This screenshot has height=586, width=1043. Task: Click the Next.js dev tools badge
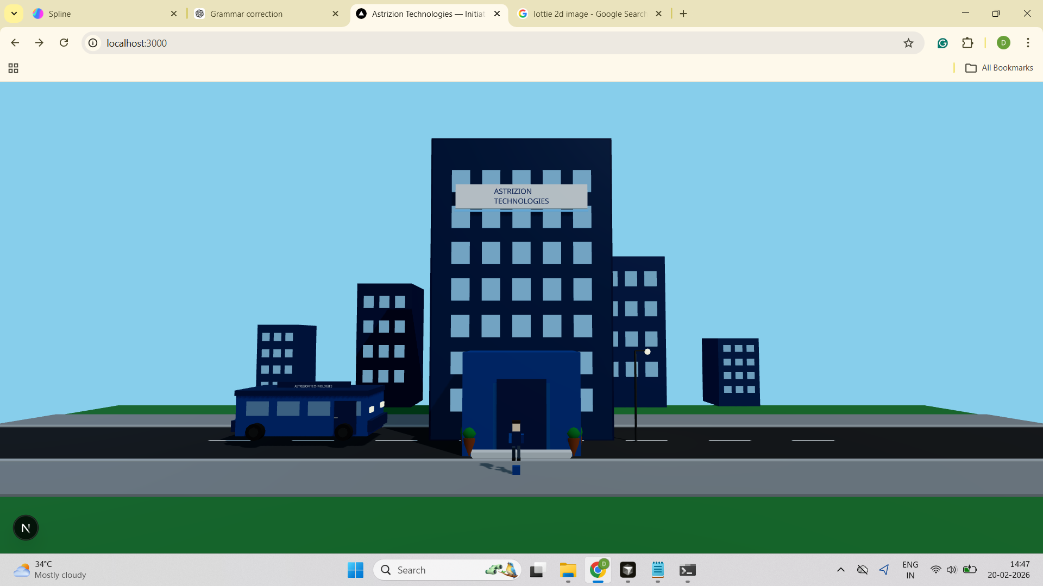(x=26, y=528)
